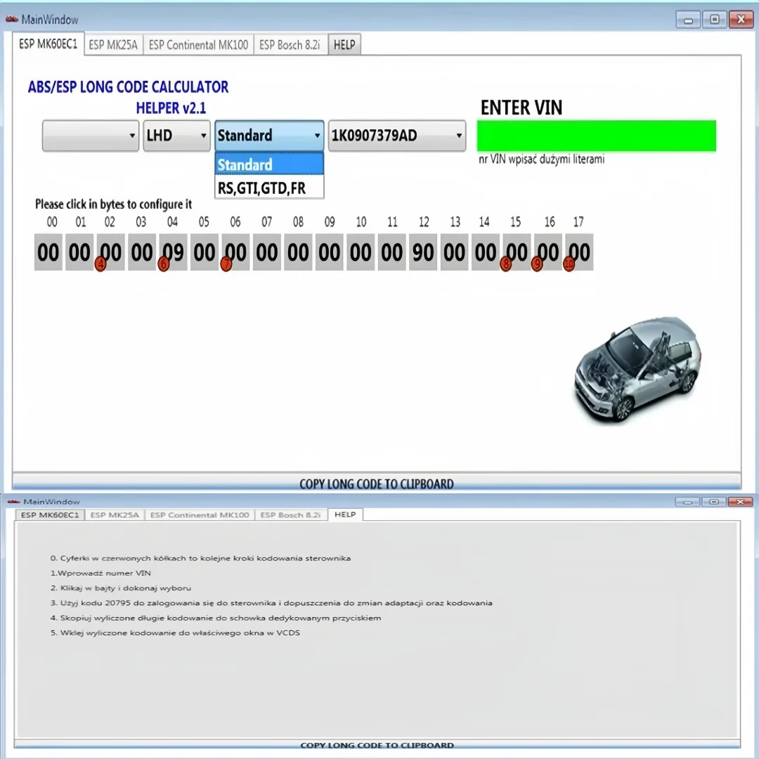Open the LHD steering side dropdown

click(176, 136)
